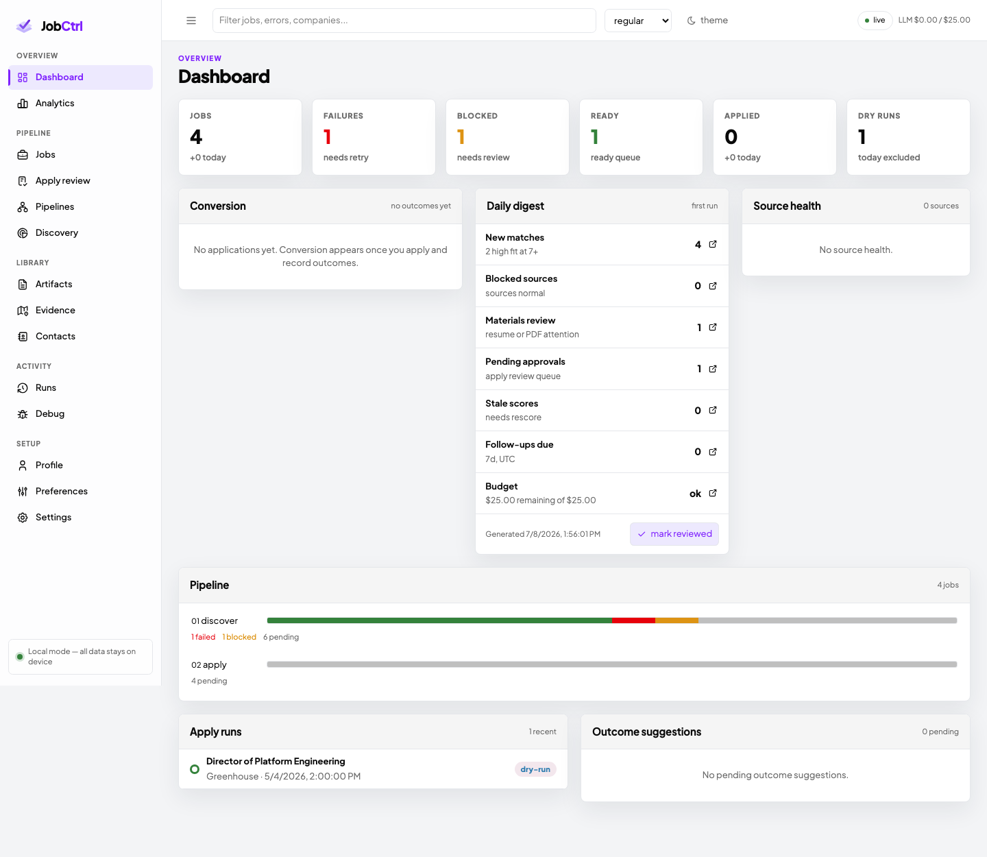The height and width of the screenshot is (857, 987).
Task: Open Pending approvals external link icon
Action: pos(713,369)
